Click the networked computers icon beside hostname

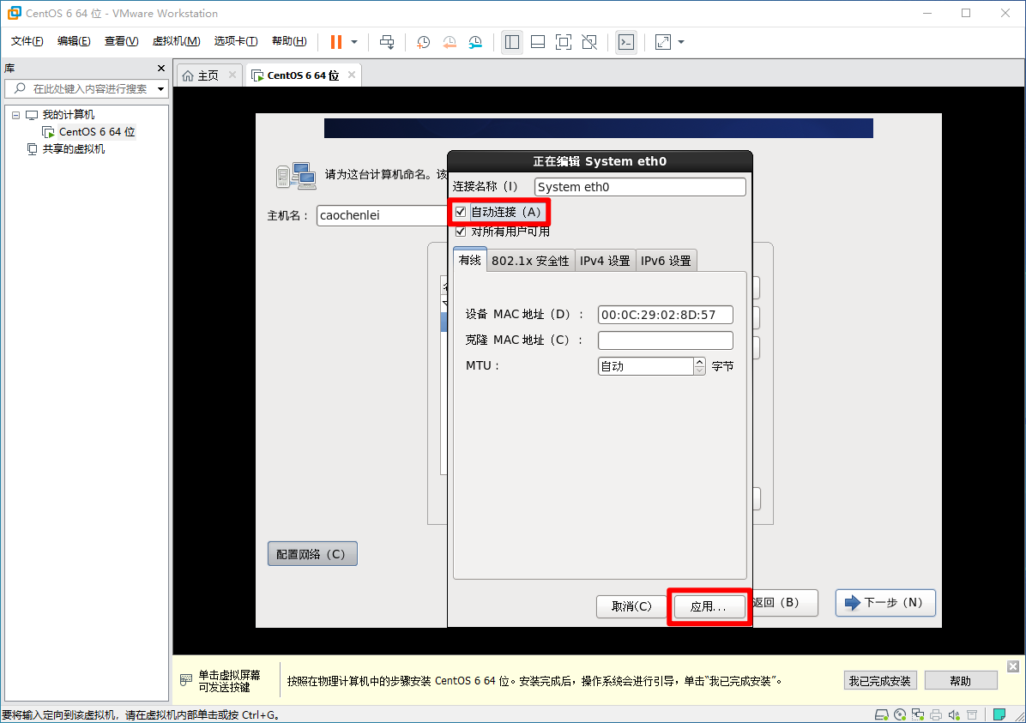[x=297, y=175]
